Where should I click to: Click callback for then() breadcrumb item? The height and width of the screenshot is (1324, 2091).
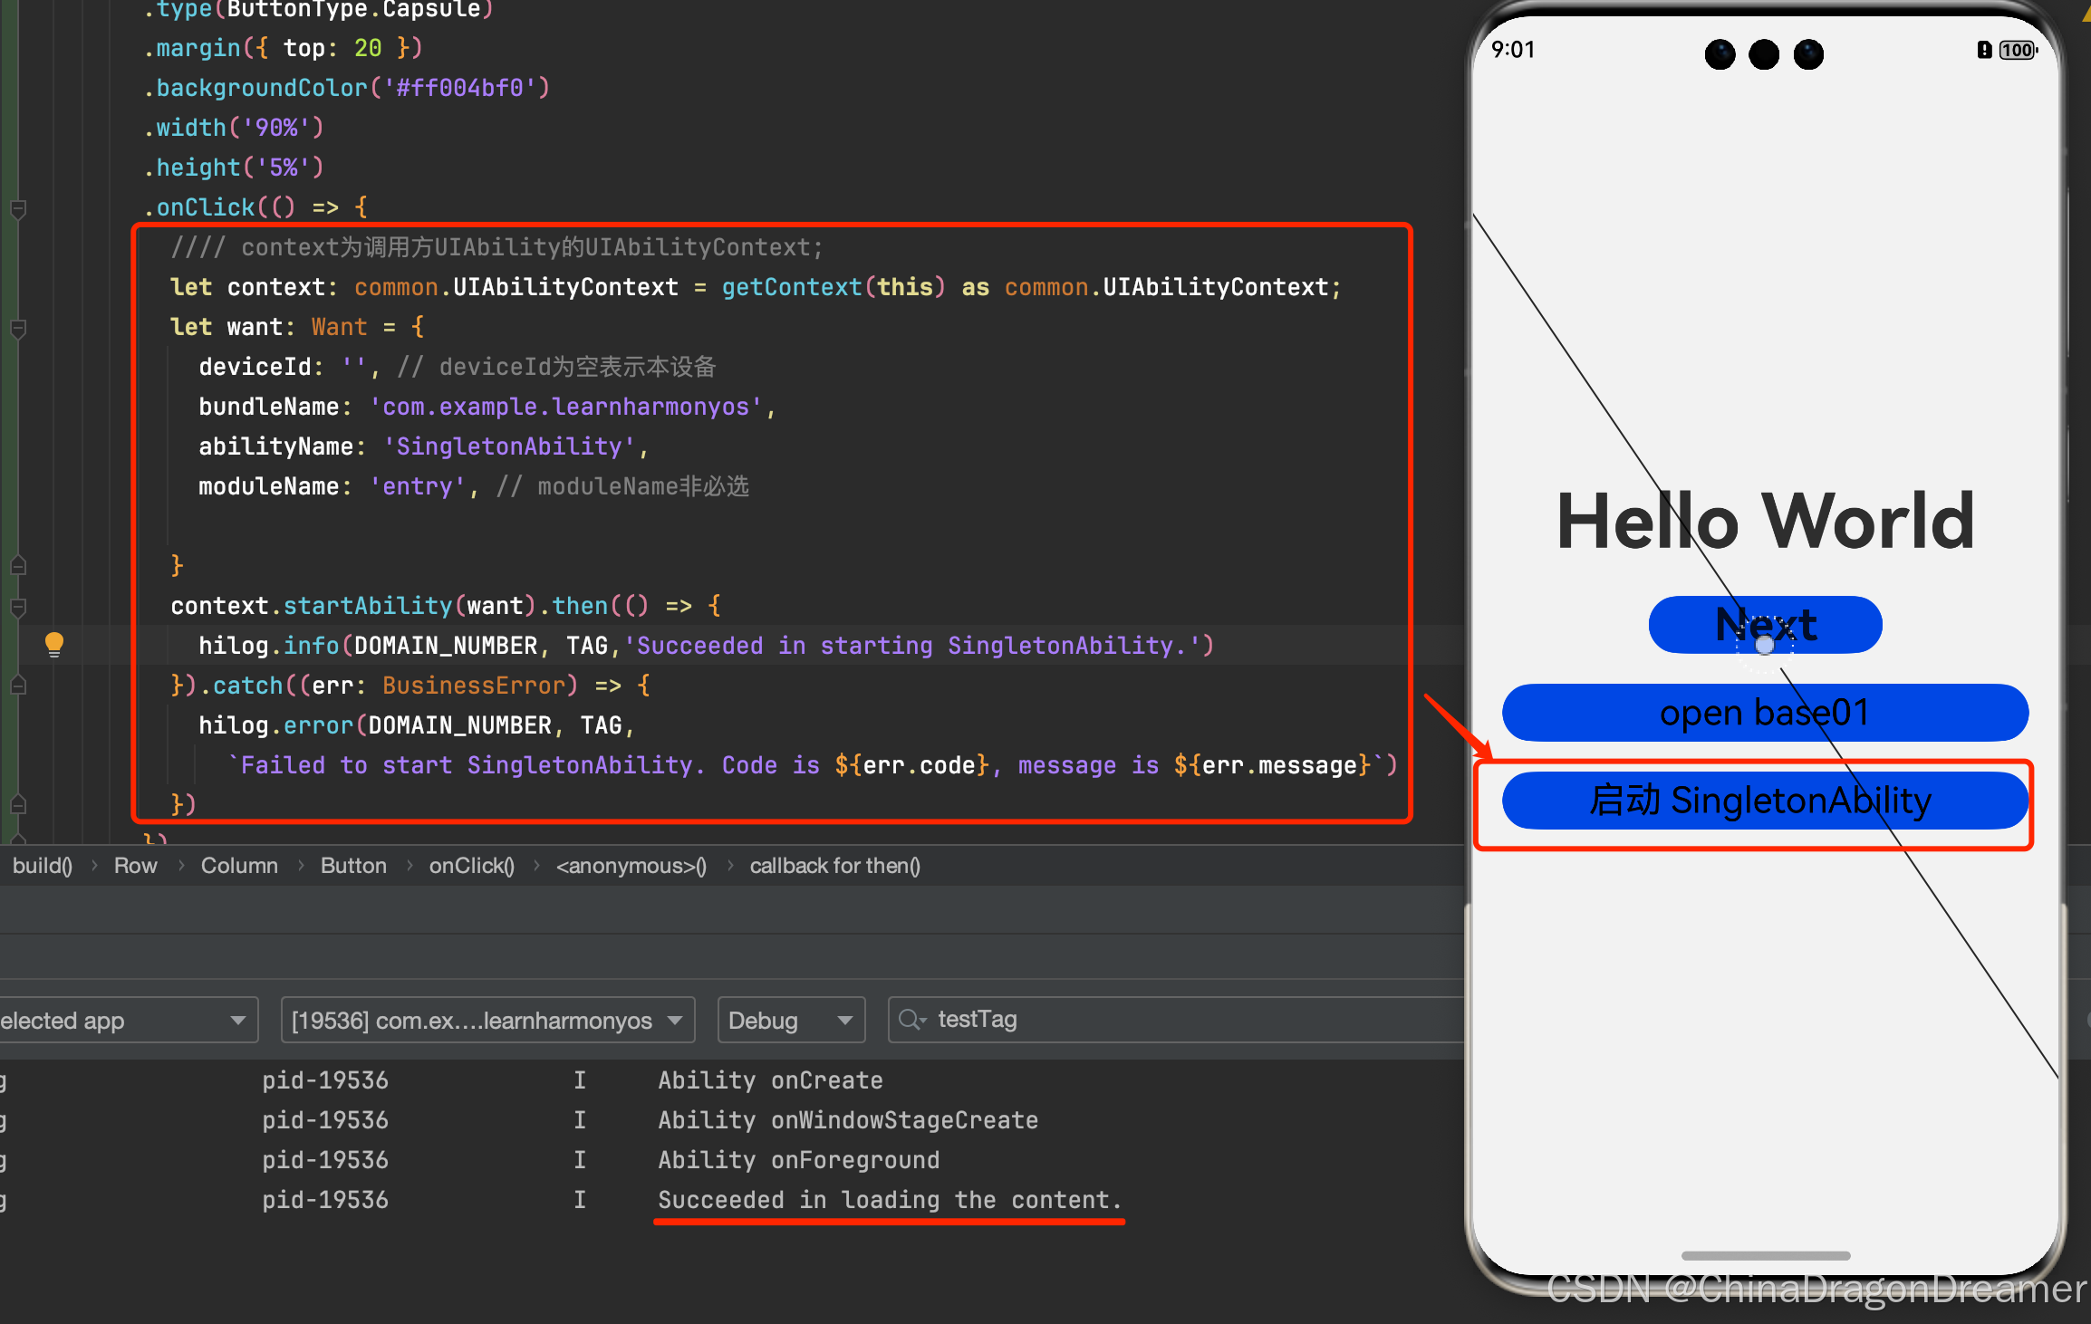[x=834, y=866]
